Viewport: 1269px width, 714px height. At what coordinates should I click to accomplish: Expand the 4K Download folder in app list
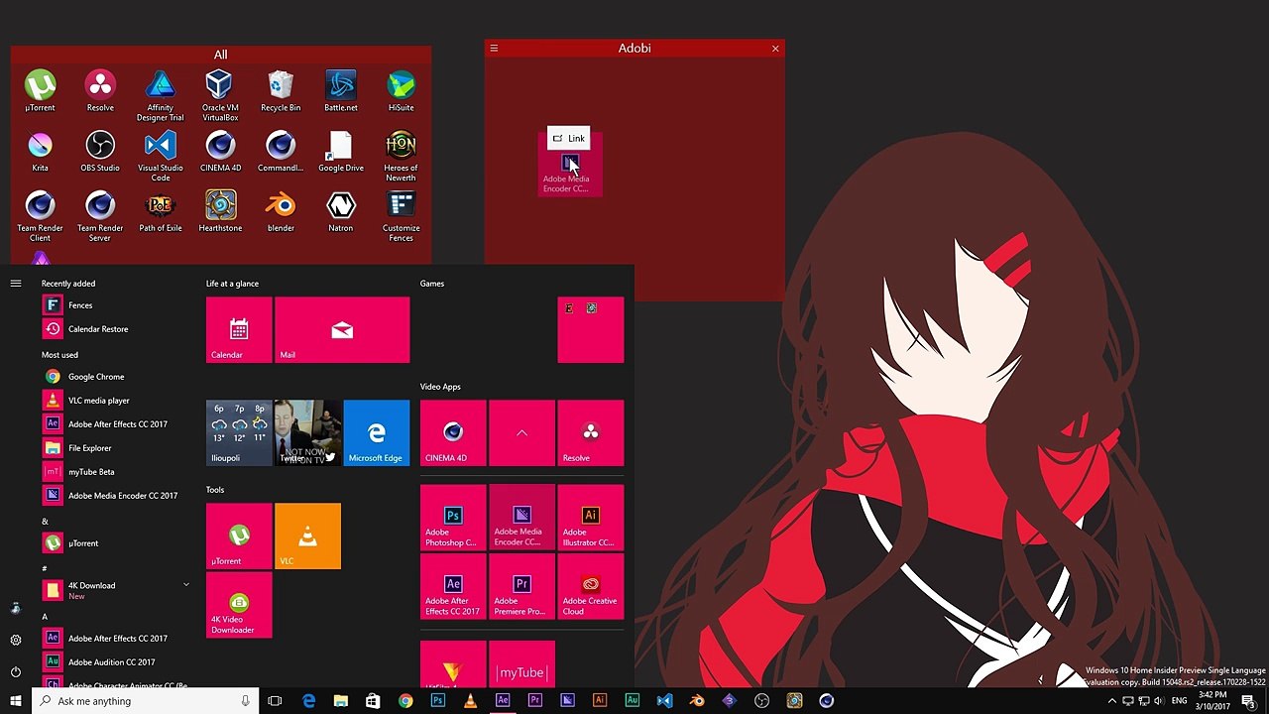click(x=185, y=585)
